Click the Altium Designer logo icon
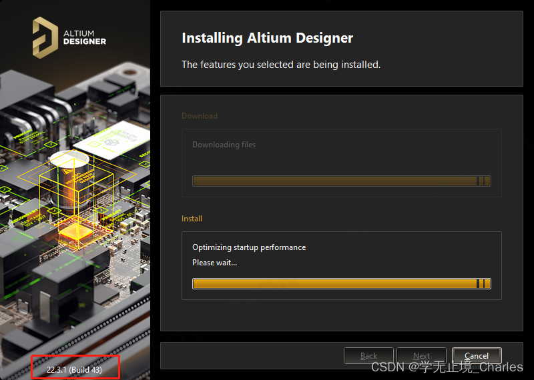The image size is (534, 380). click(x=45, y=36)
